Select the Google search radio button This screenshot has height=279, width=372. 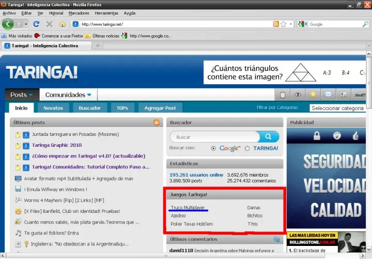(213, 148)
